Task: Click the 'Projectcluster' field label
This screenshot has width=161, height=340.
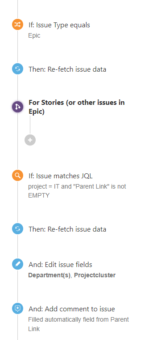Action: 95,275
